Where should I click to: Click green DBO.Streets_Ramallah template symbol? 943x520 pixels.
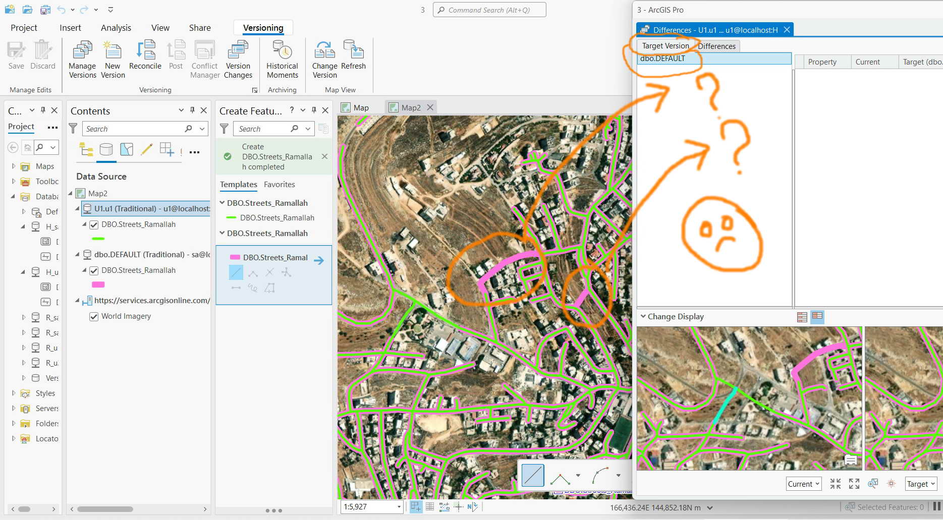pos(232,218)
